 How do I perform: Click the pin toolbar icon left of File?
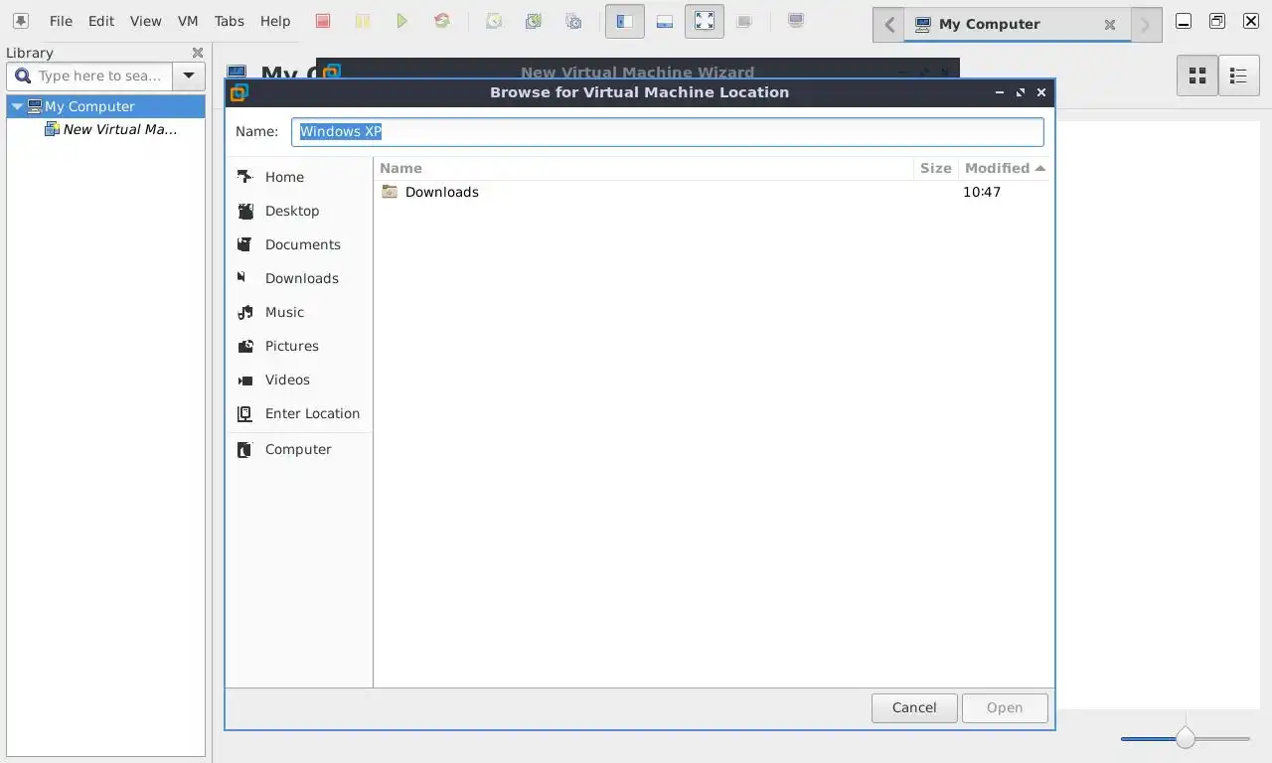[x=20, y=21]
